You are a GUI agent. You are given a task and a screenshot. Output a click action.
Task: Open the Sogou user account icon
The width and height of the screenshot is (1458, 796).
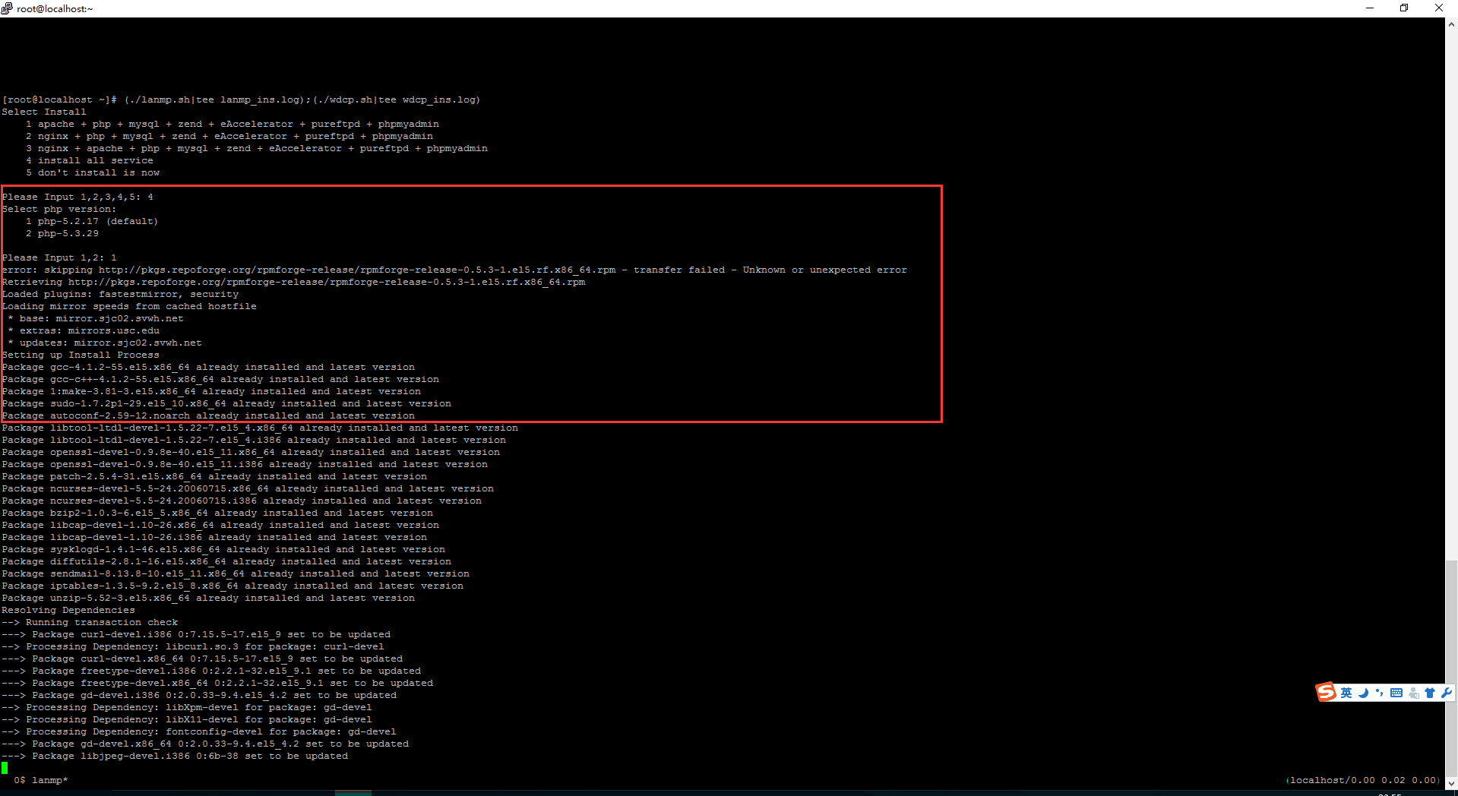tap(1414, 693)
